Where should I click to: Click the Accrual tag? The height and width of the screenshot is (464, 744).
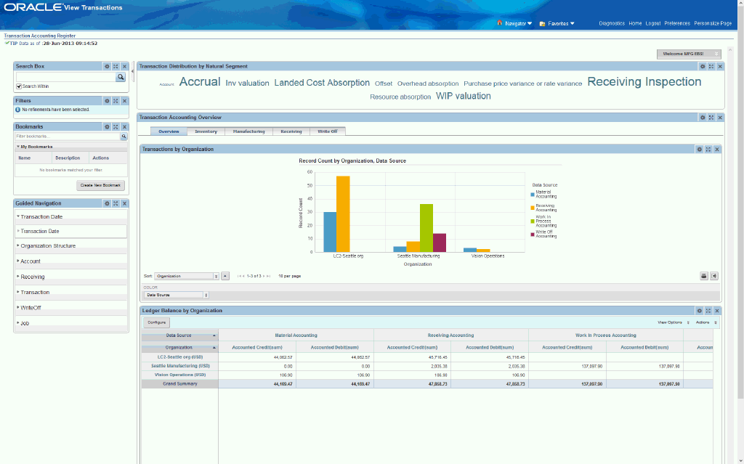coord(200,81)
